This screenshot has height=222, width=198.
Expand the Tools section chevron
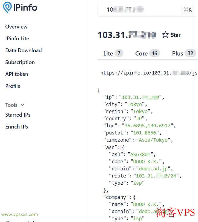(22, 105)
